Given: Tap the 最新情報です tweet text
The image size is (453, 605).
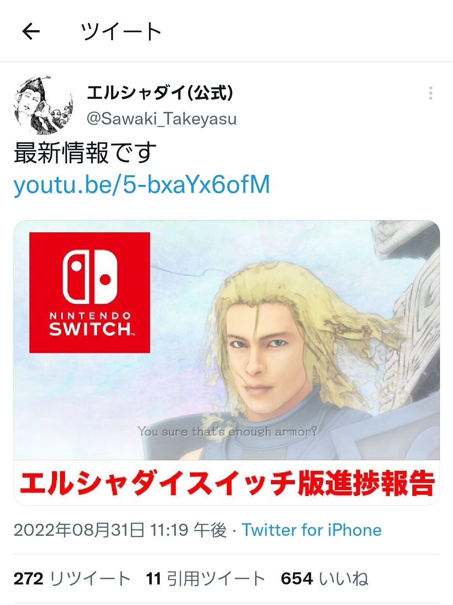Looking at the screenshot, I should coord(85,153).
